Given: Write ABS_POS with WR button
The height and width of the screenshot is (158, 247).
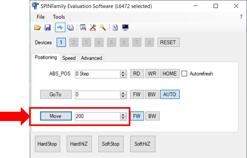Looking at the screenshot, I should click(152, 73).
